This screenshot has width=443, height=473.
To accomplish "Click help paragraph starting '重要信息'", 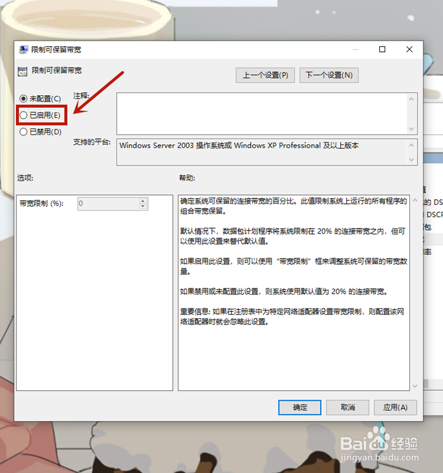I will coord(292,316).
